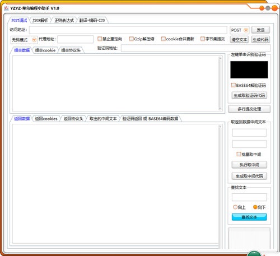Click the 发送 button
The width and height of the screenshot is (280, 256).
260,30
